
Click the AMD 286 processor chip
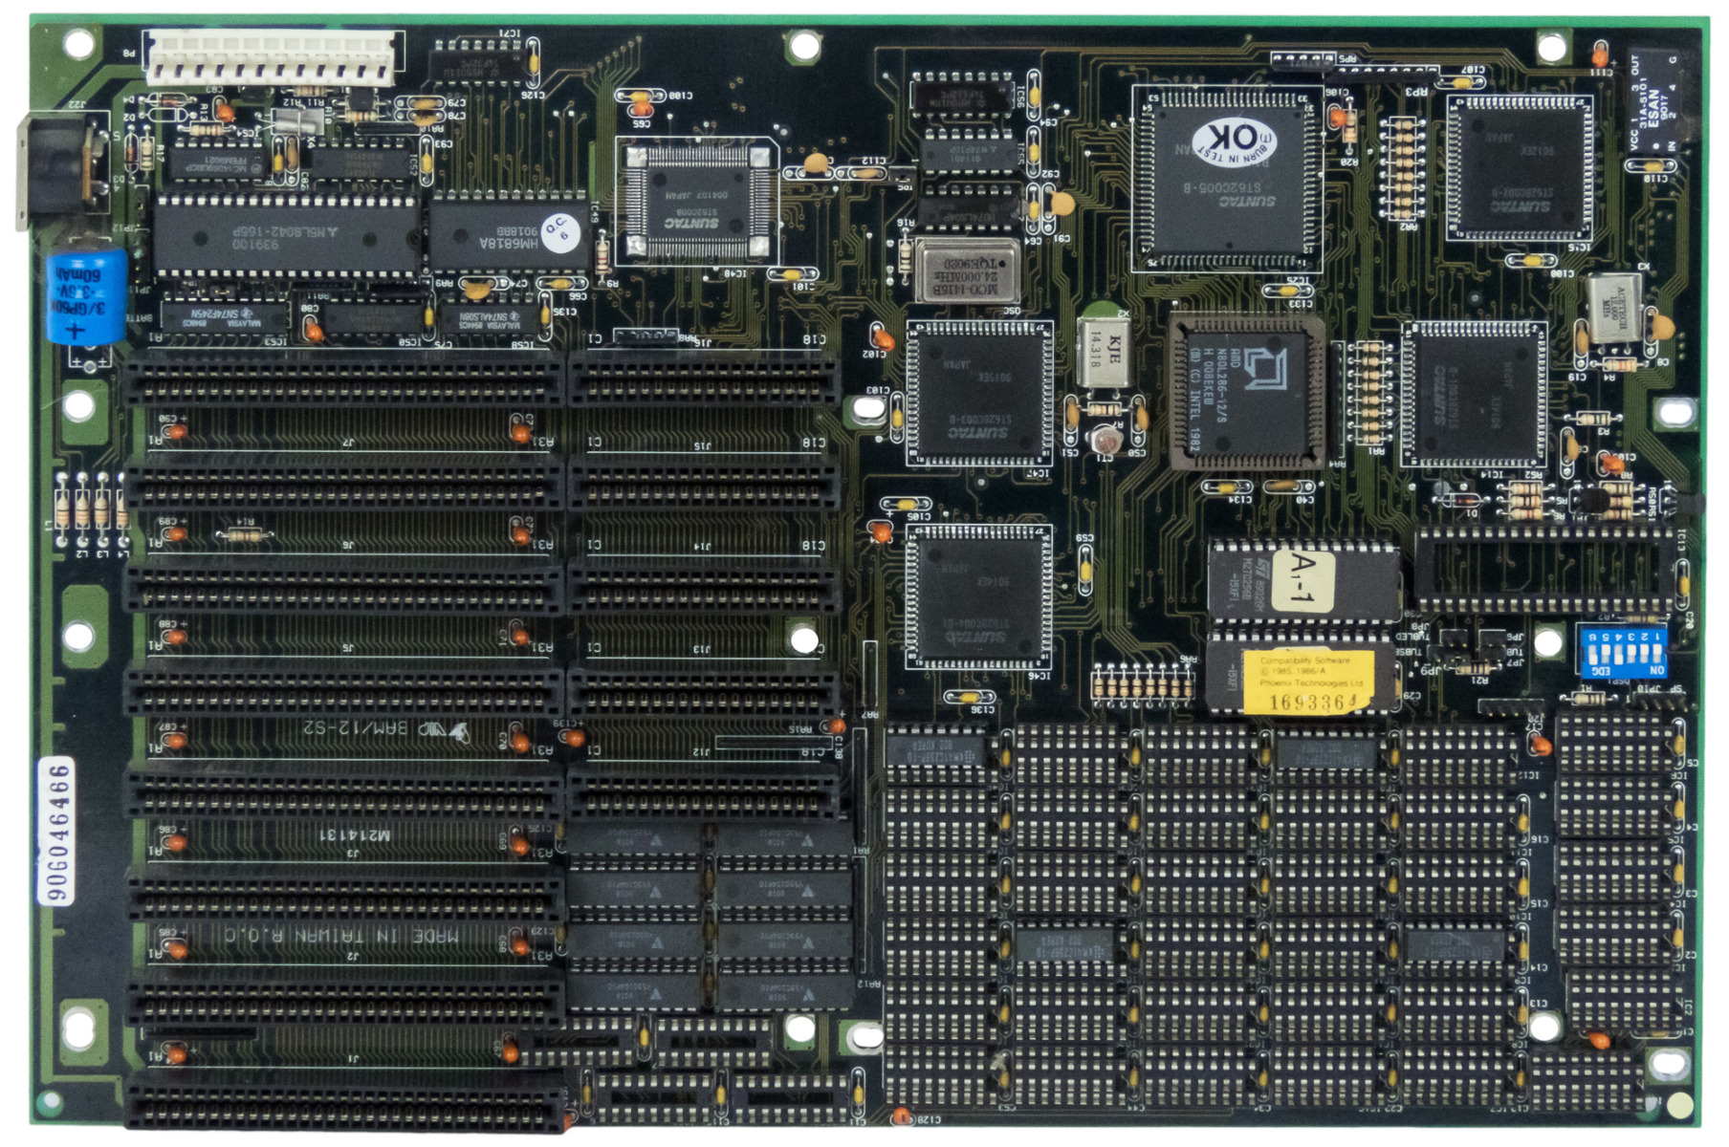pos(1248,391)
